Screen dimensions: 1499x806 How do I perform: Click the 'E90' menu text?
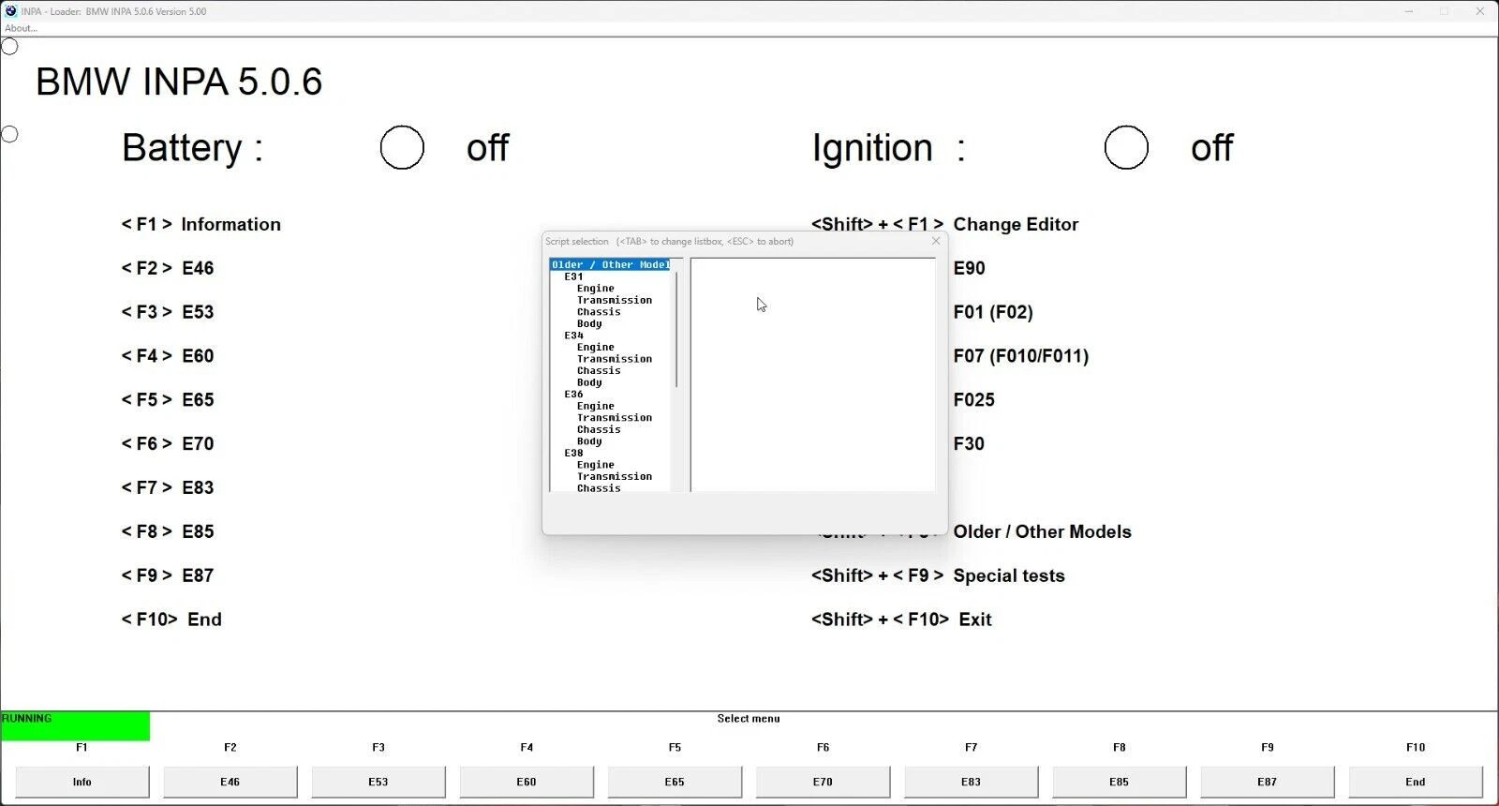969,268
